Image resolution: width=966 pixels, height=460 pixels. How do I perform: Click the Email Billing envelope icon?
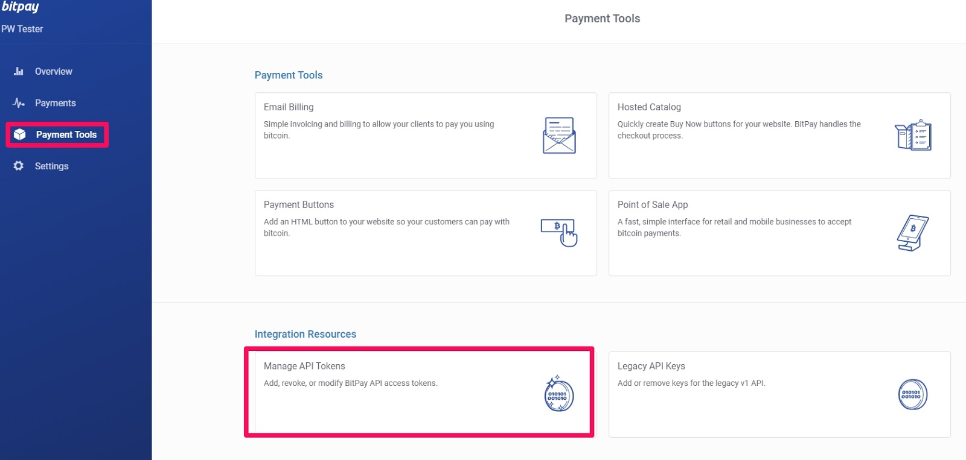559,136
